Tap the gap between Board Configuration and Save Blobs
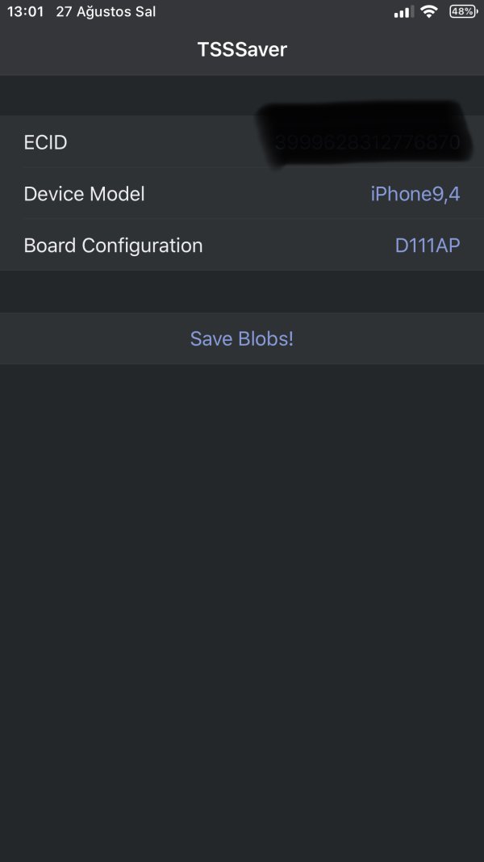The image size is (484, 862). (242, 292)
